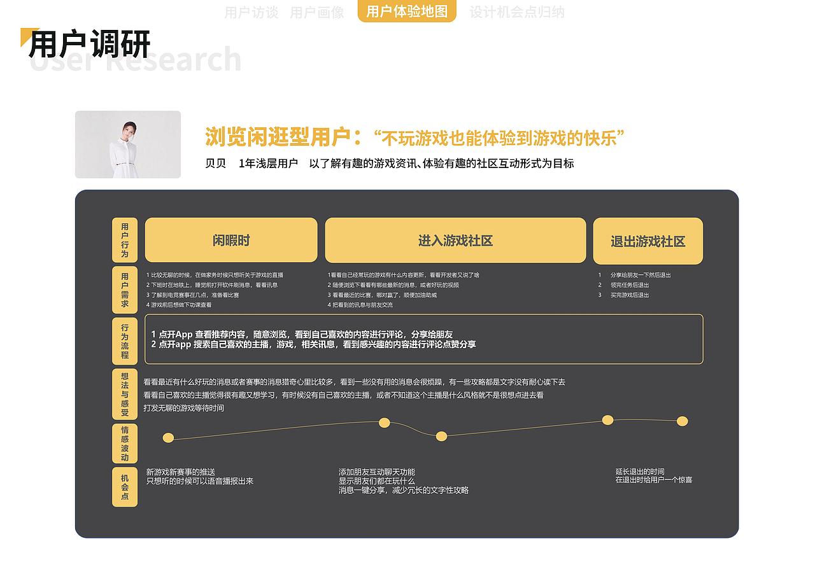Image resolution: width=815 pixels, height=576 pixels.
Task: Select the emotion curve dot peaking mid-chart
Action: click(384, 423)
